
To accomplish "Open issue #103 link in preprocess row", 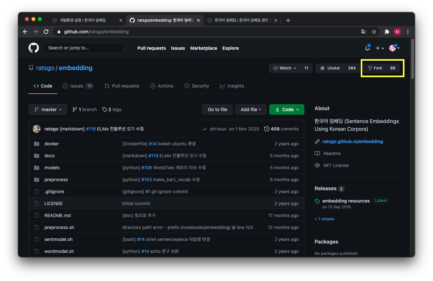I will tap(146, 180).
